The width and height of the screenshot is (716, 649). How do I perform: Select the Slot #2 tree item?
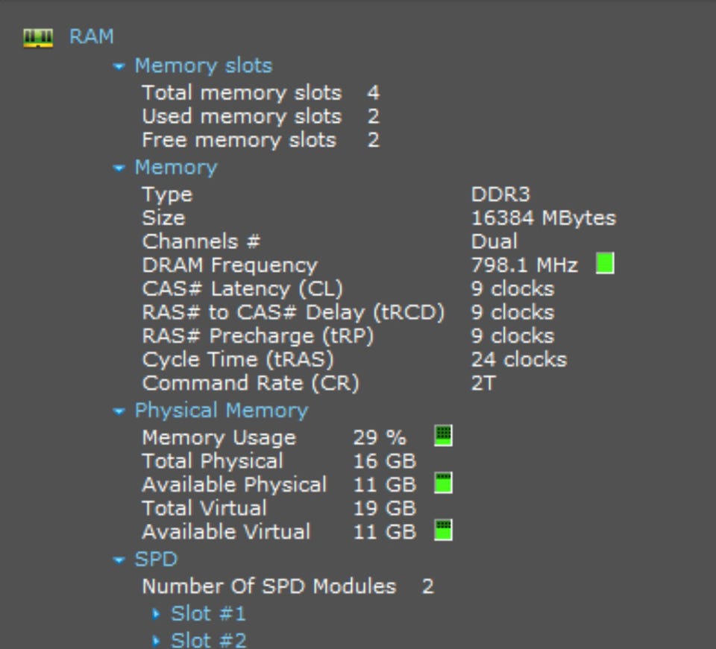point(208,639)
